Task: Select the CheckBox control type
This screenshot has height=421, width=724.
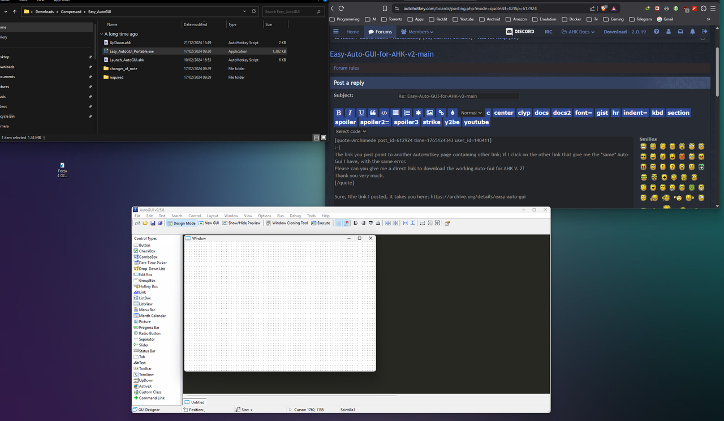Action: point(144,251)
